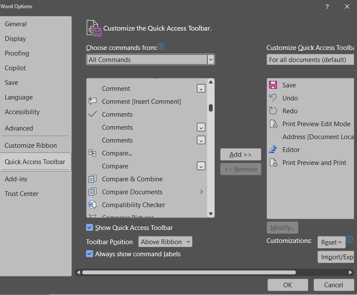Click the Print Preview Edit Mode icon

tap(273, 124)
